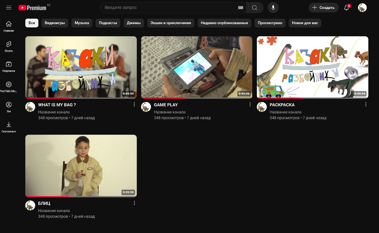The height and width of the screenshot is (233, 379).
Task: Select the Джемы filter chip
Action: [x=134, y=23]
